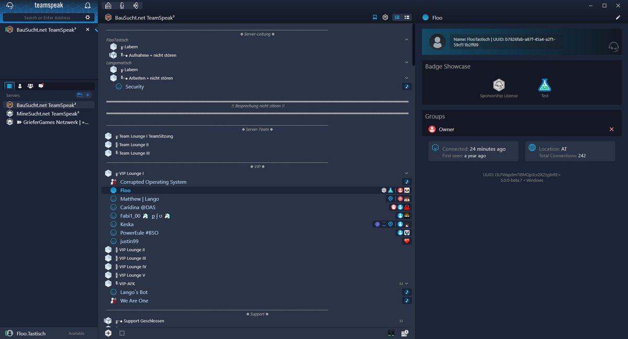Screen dimensions: 628x339
Task: Select user Caridina @DAS
Action: pos(138,207)
